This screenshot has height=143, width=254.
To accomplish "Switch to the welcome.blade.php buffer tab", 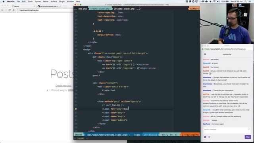I will pos(124,9).
